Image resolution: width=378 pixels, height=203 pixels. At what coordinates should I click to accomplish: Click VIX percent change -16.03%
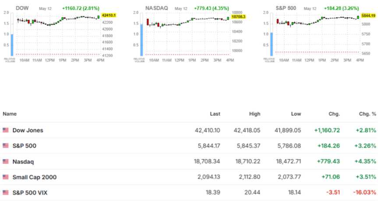pyautogui.click(x=365, y=193)
